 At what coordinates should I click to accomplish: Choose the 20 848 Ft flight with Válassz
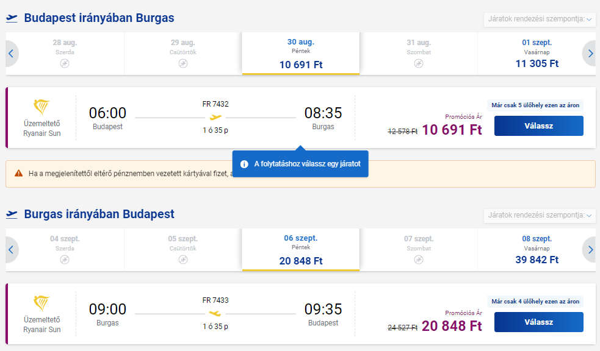tap(539, 322)
